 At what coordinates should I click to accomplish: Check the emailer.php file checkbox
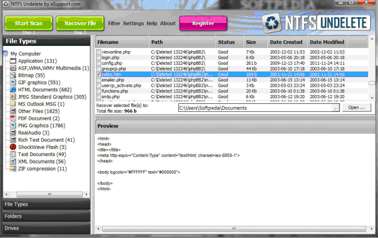click(x=99, y=80)
